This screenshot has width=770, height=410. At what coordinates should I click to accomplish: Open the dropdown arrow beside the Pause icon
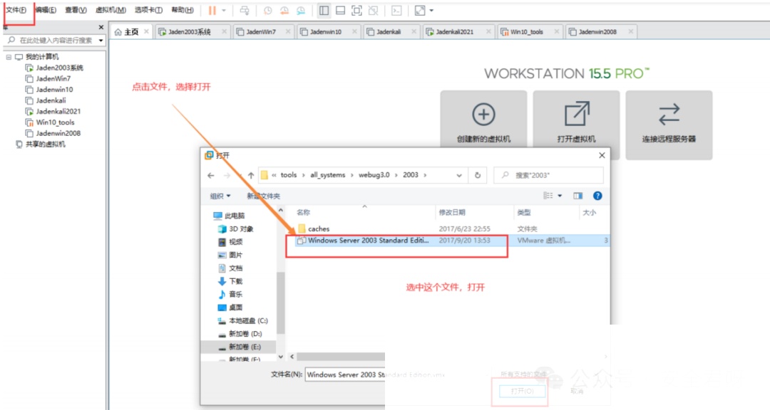[x=224, y=10]
